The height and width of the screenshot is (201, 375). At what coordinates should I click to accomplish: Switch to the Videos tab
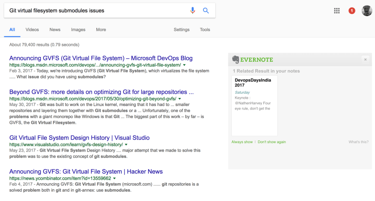(x=32, y=30)
